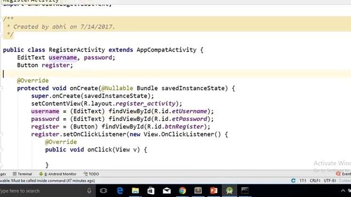Image resolution: width=351 pixels, height=197 pixels.
Task: Open the Android Monitor tool window
Action: tap(58, 174)
